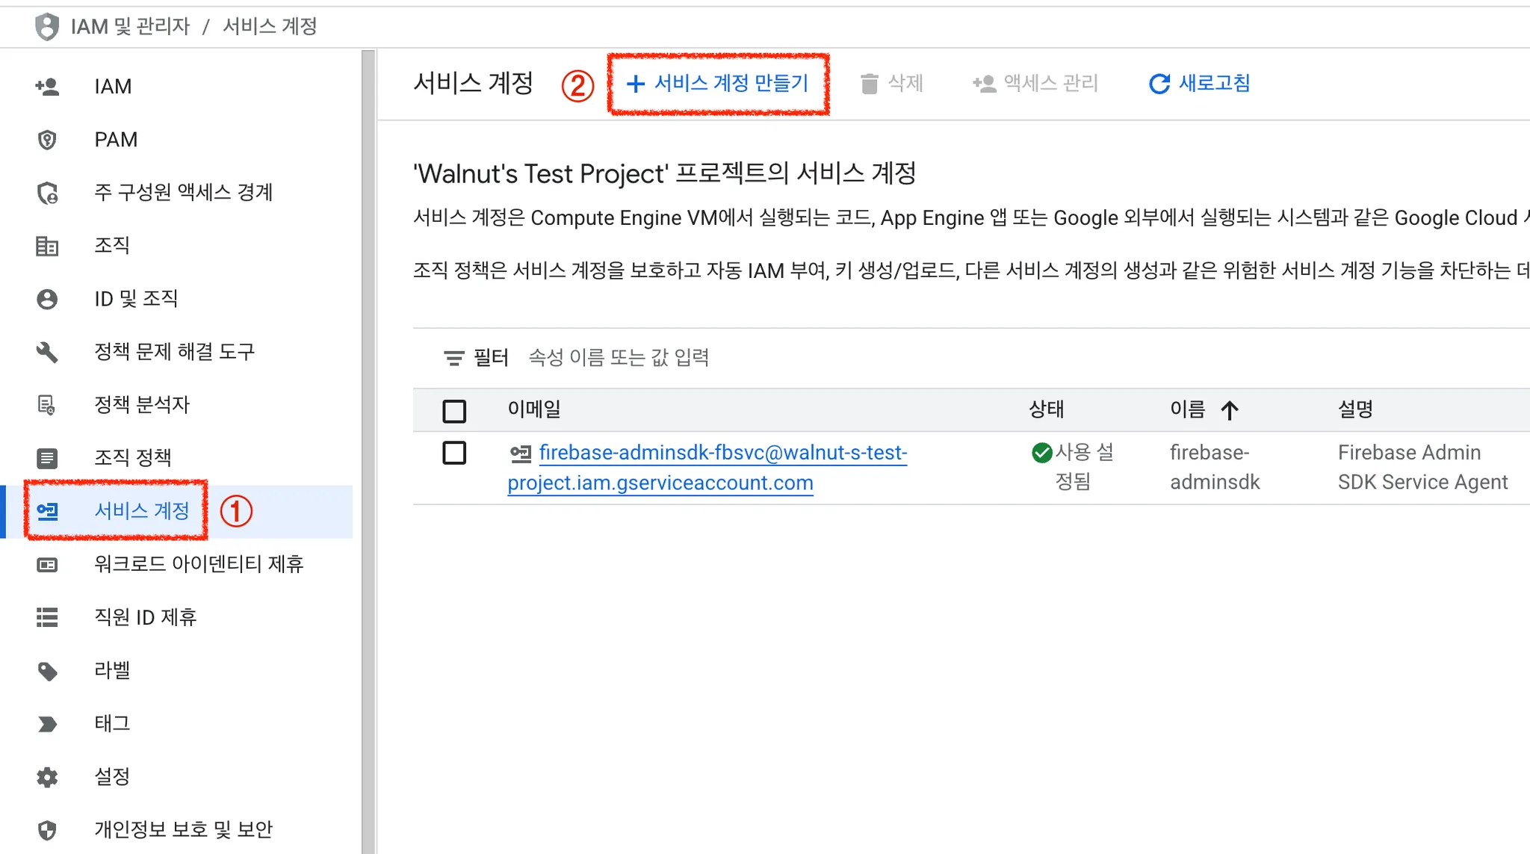
Task: Click the 라벨 tag icon
Action: (47, 671)
